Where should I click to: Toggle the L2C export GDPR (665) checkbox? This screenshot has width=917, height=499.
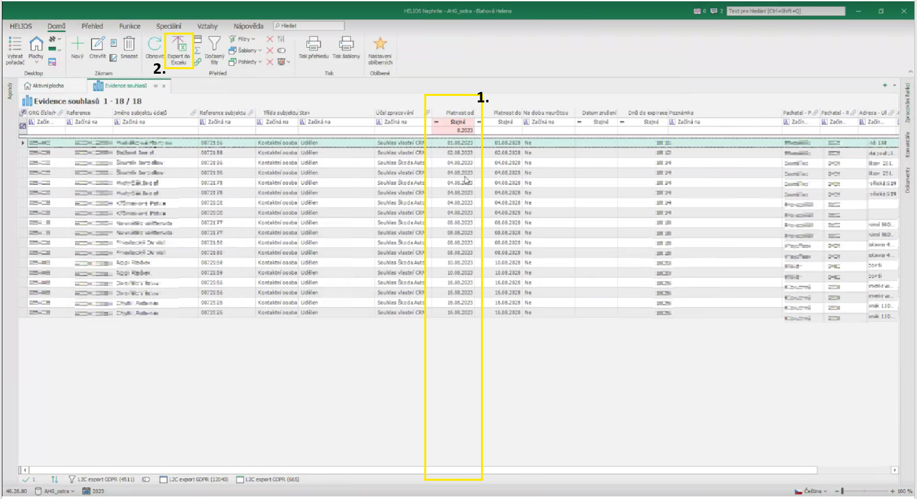click(x=240, y=479)
